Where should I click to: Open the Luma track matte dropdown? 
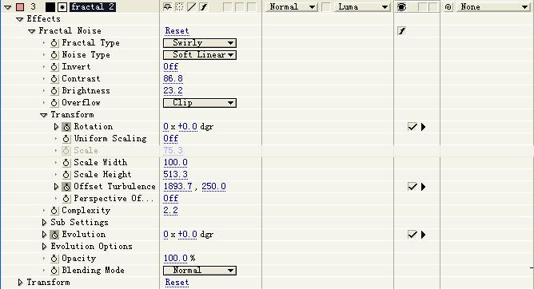361,7
